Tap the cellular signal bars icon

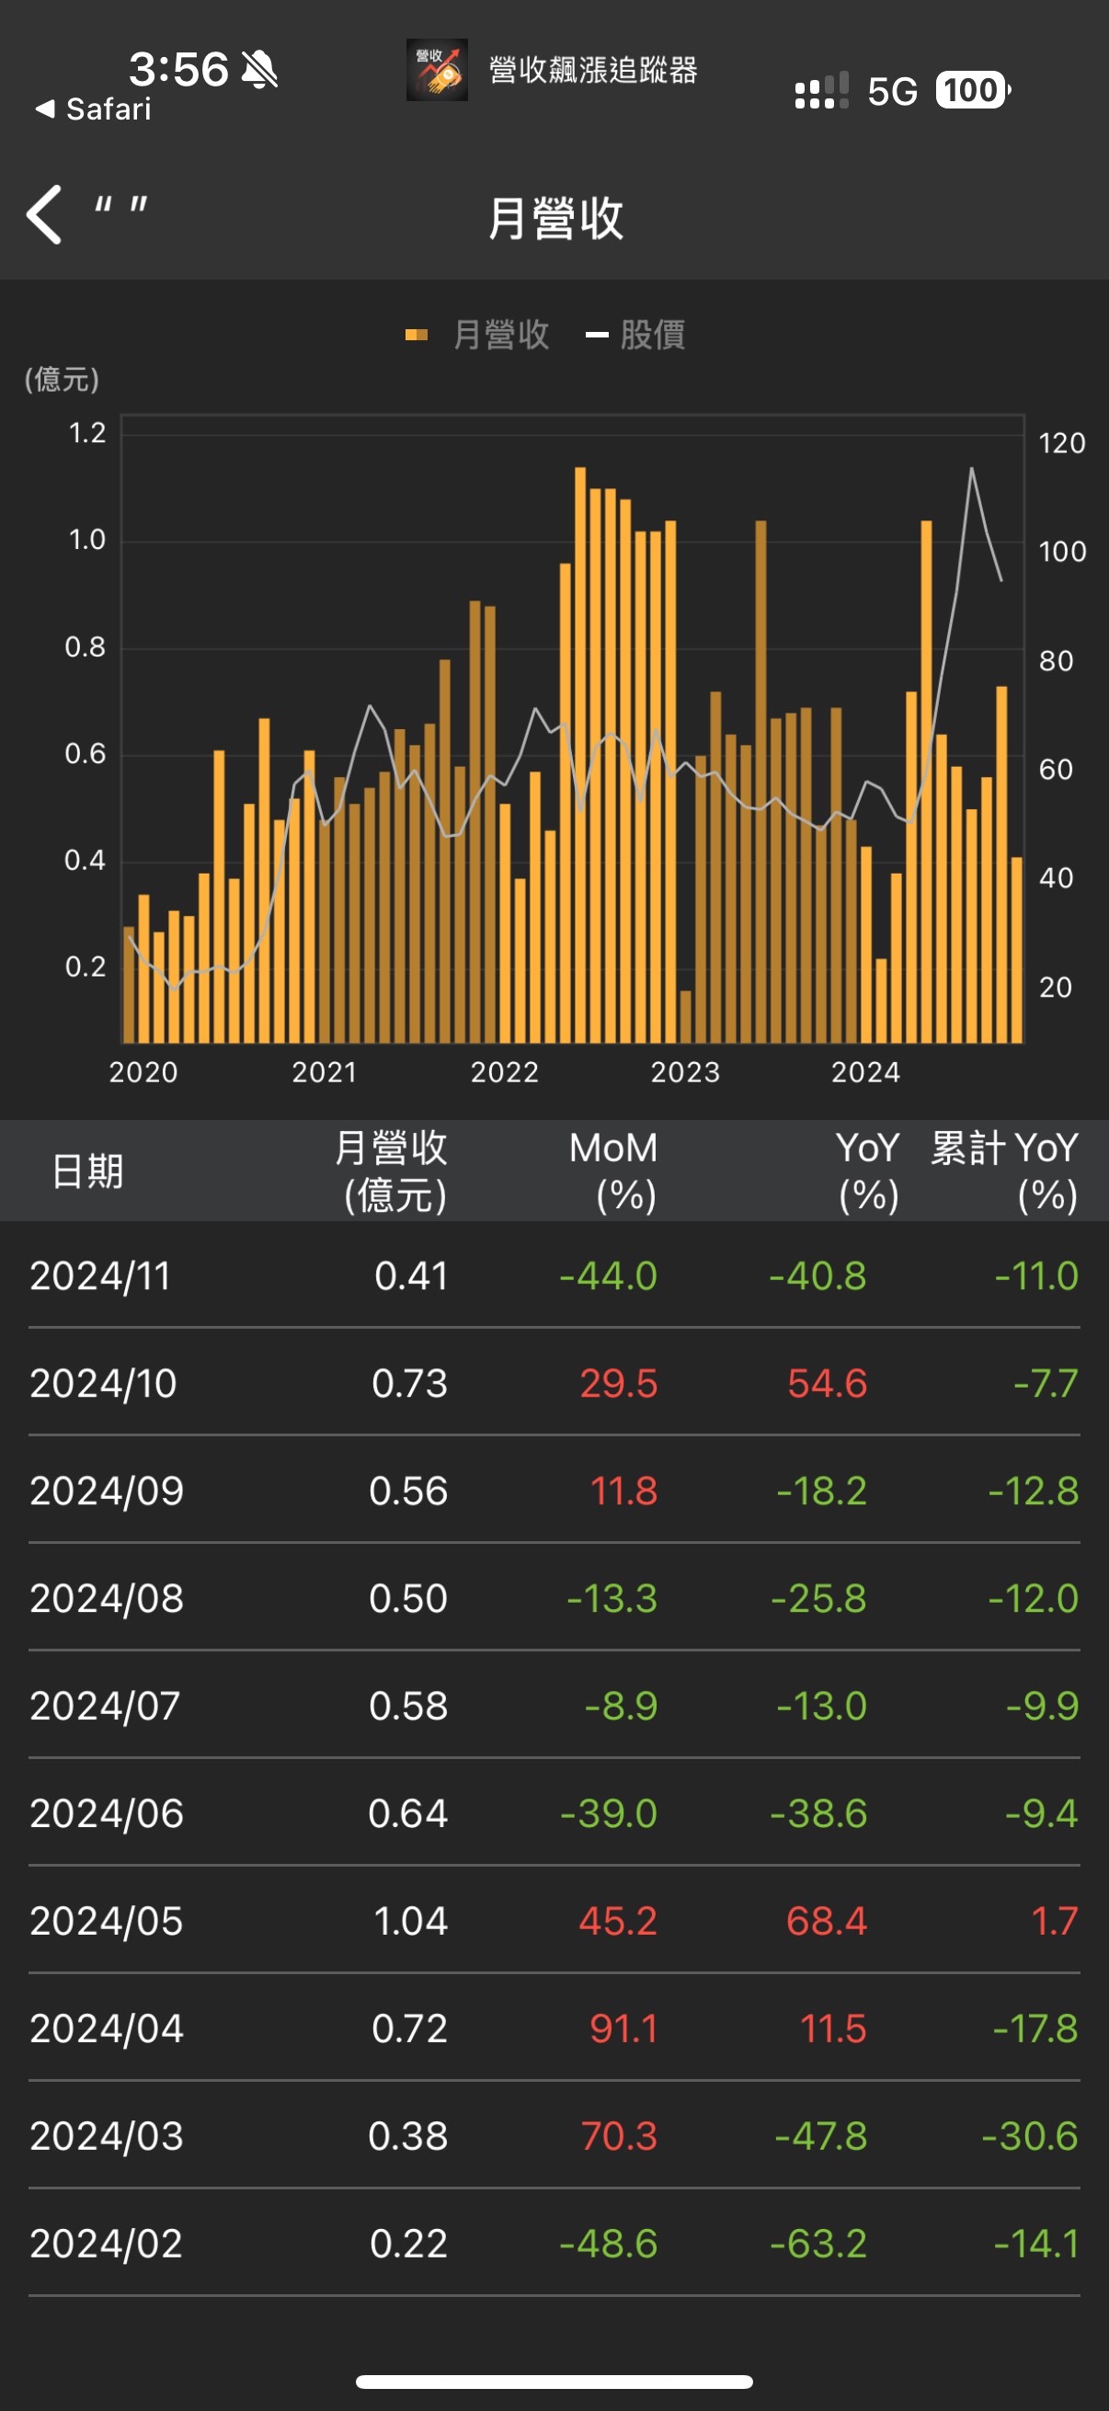[821, 92]
